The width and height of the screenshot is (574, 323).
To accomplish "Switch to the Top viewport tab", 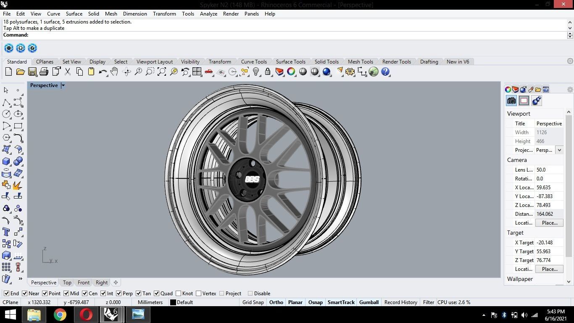I will coord(67,283).
